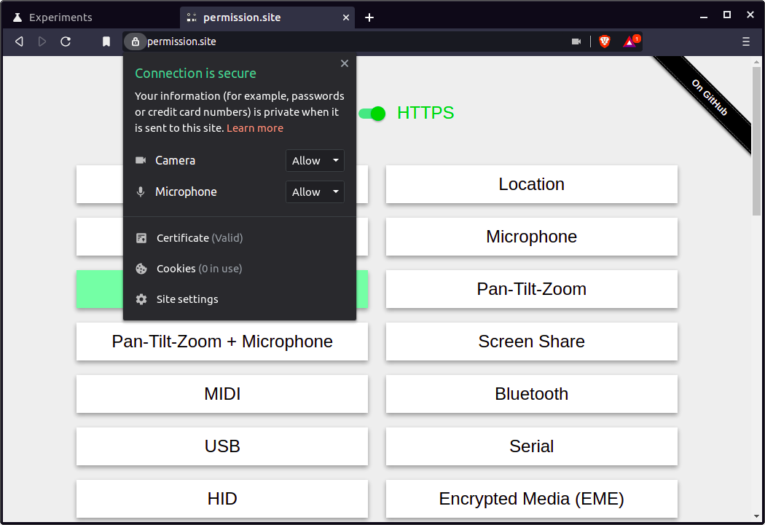The width and height of the screenshot is (765, 525).
Task: Request Location permission button
Action: pos(531,184)
